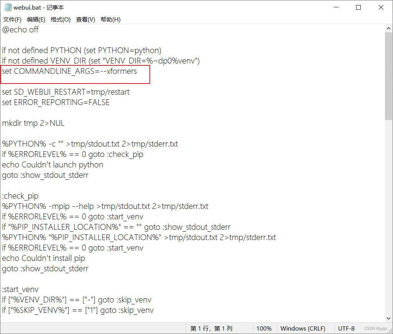Click the 'mkdir tmp 2>NUL' line
Image resolution: width=393 pixels, height=334 pixels.
coord(33,123)
